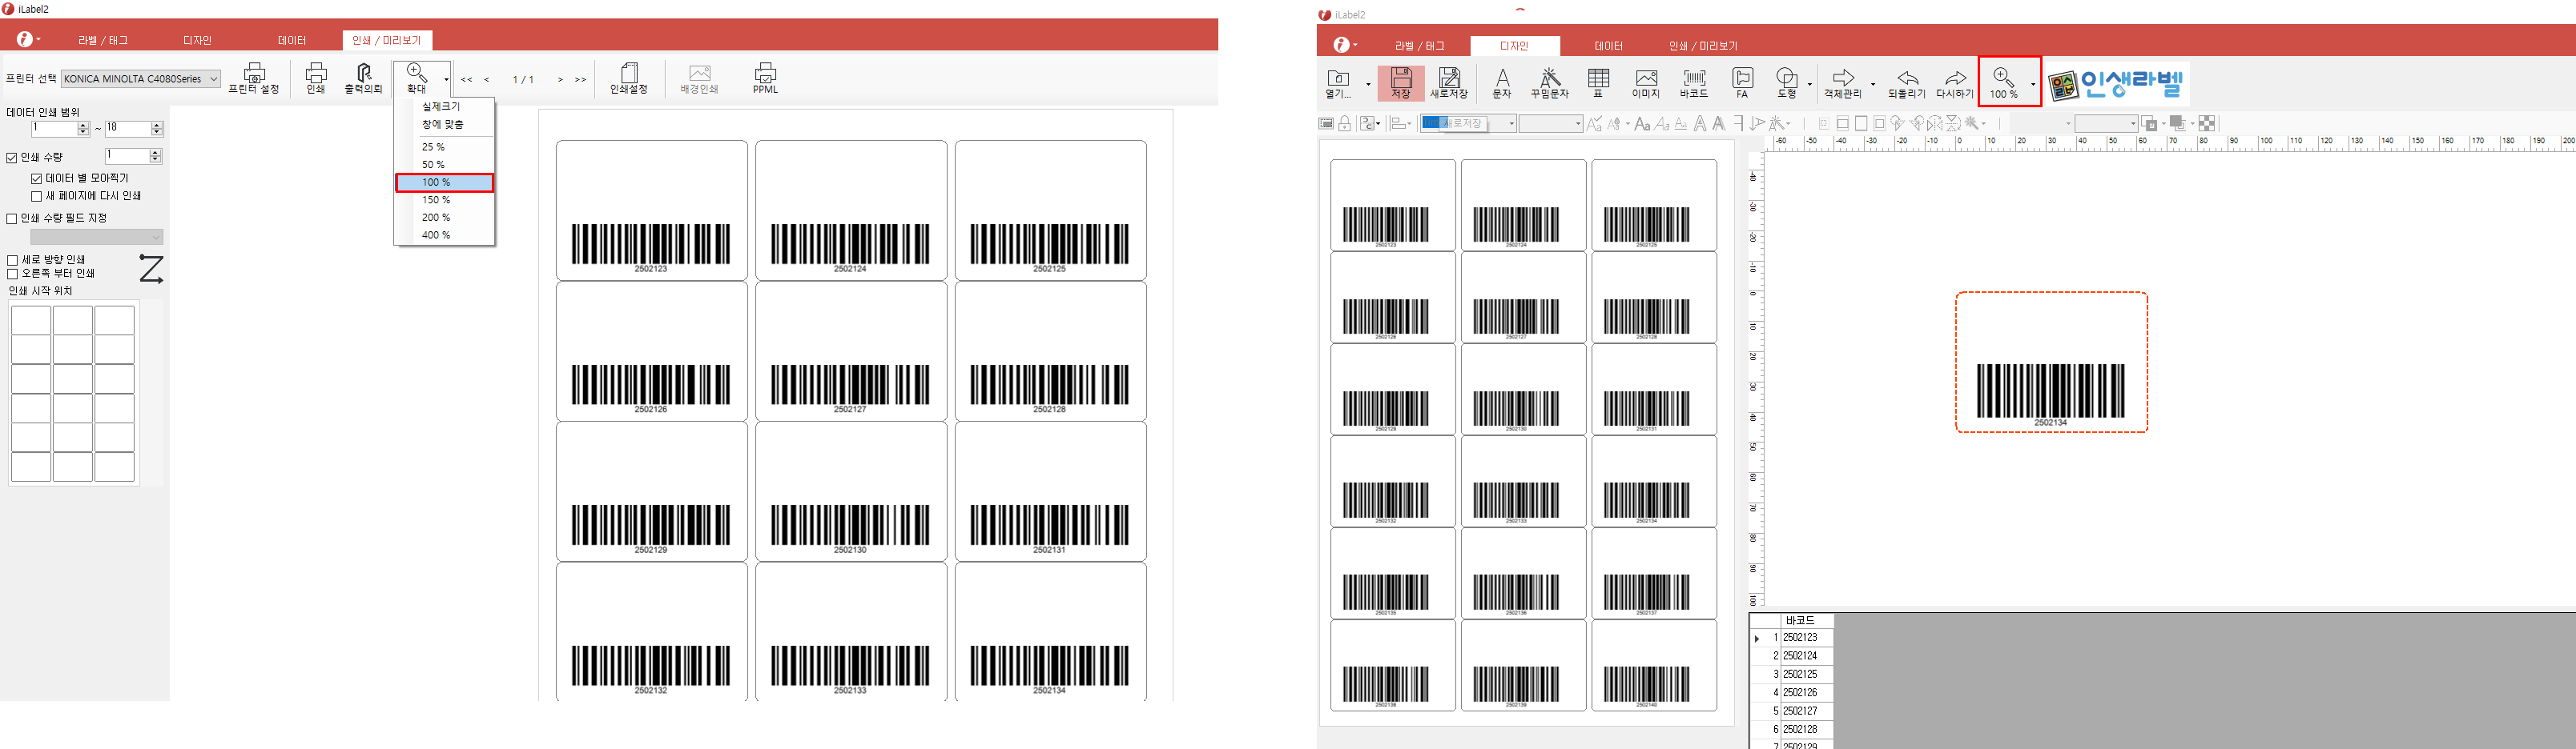Expand the 확대 zoom dropdown arrow in preview
2576x749 pixels.
[446, 79]
